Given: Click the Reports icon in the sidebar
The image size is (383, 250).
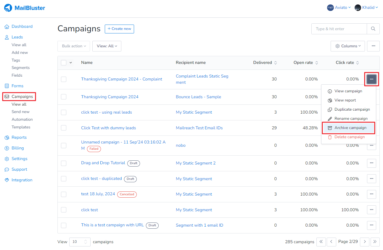Looking at the screenshot, I should [x=7, y=137].
